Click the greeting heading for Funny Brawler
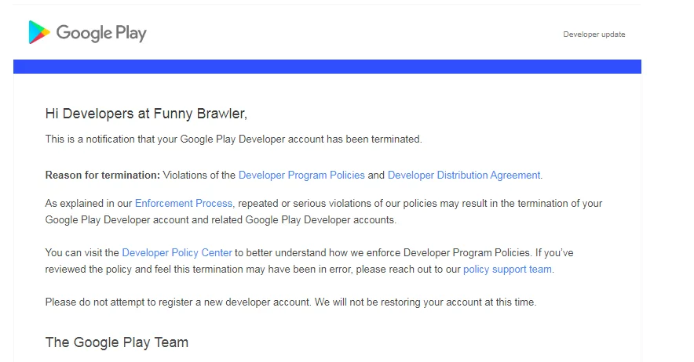Viewport: 694px width, 362px height. pyautogui.click(x=146, y=114)
